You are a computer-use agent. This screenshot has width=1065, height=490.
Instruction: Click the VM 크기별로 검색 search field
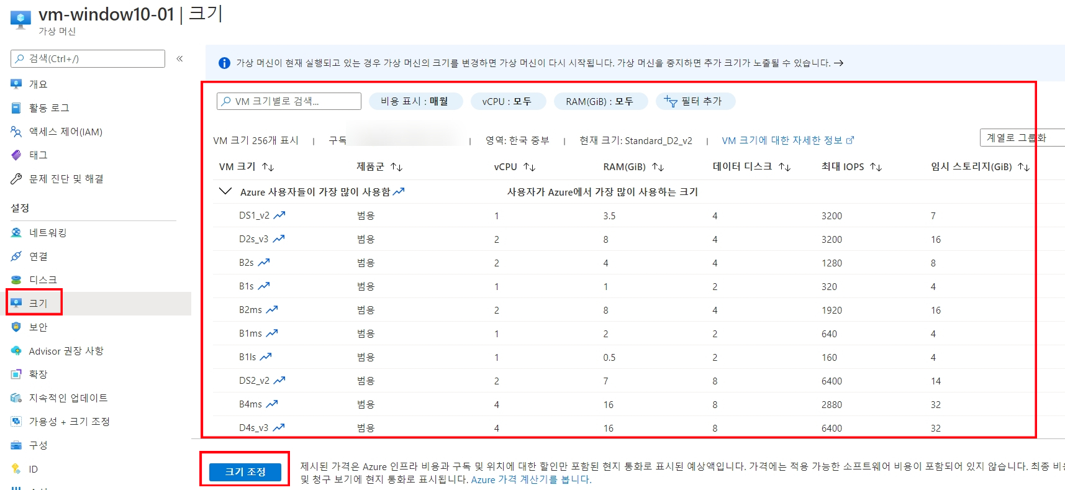pyautogui.click(x=289, y=101)
